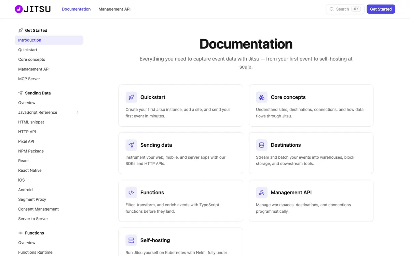Image resolution: width=410 pixels, height=256 pixels.
Task: Click the Core concepts card cubes icon
Action: coord(262,97)
